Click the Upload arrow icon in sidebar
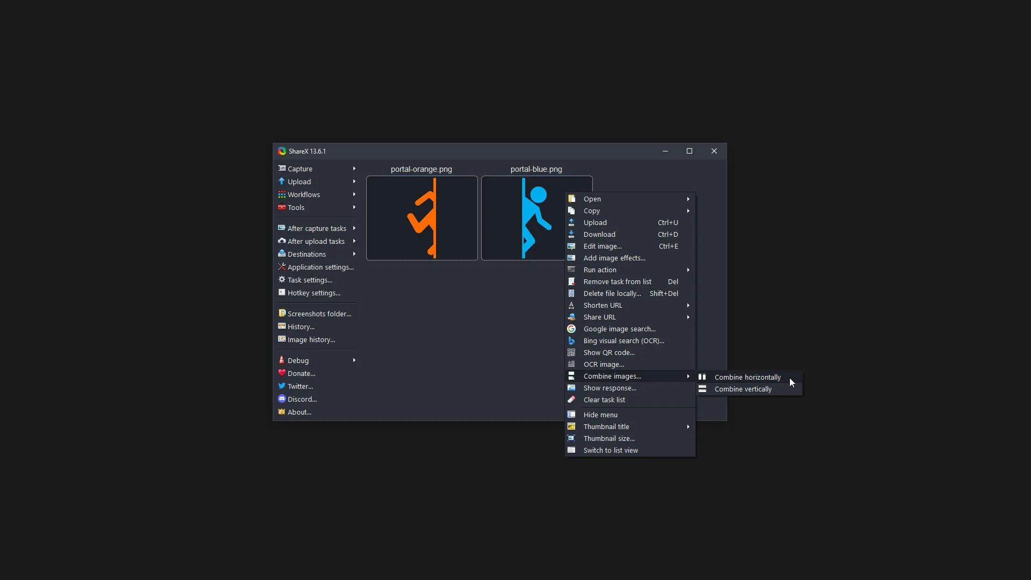 [x=281, y=182]
